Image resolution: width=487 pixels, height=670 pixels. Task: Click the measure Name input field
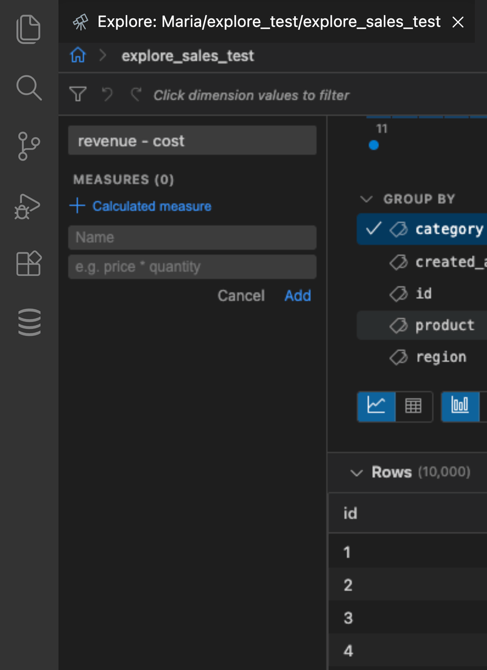[192, 237]
